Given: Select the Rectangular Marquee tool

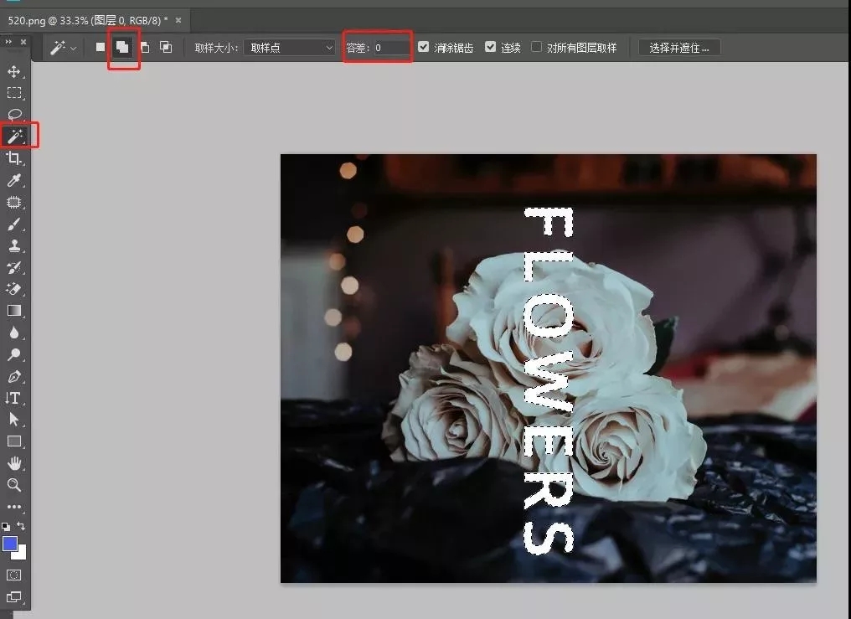Looking at the screenshot, I should pos(14,93).
